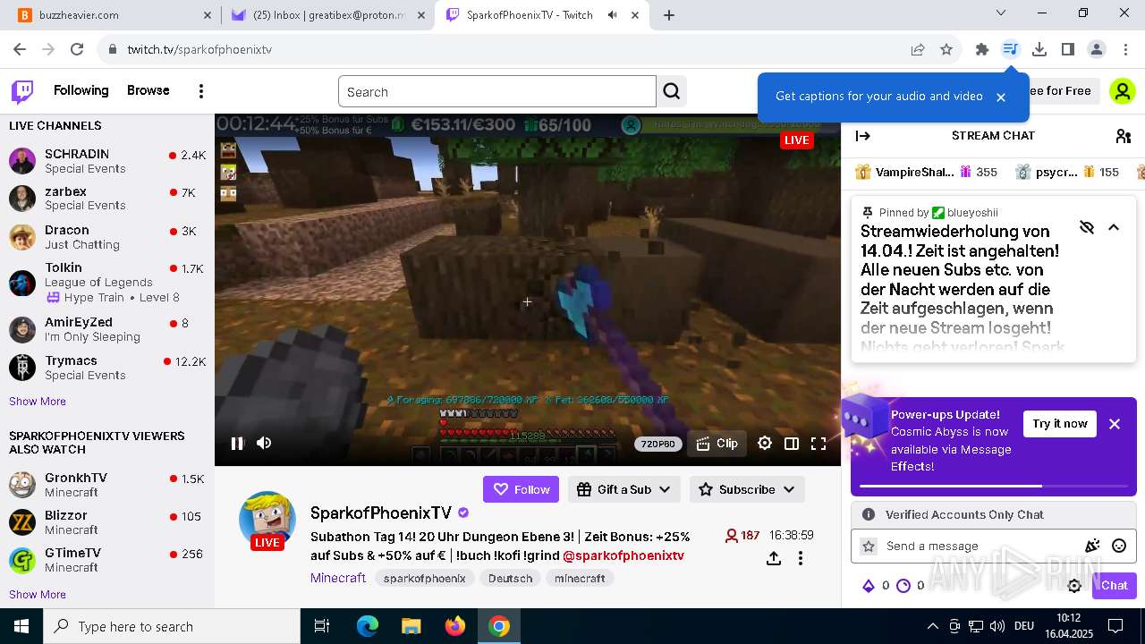Viewport: 1145px width, 644px height.
Task: Open Chrome media control icon
Action: (1011, 49)
